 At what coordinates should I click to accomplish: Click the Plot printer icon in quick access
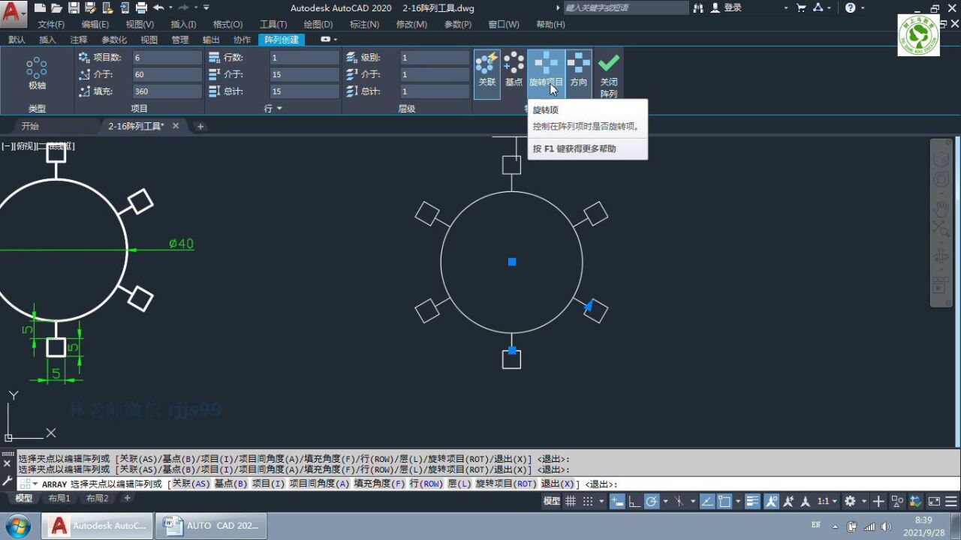pos(141,7)
